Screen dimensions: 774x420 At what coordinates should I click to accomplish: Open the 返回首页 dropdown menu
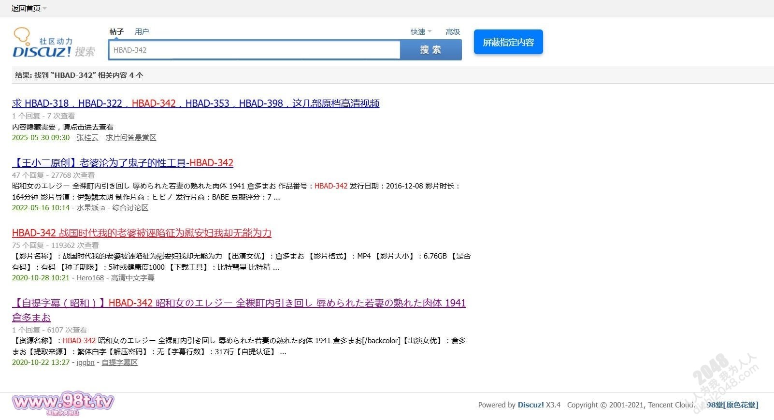(x=29, y=8)
